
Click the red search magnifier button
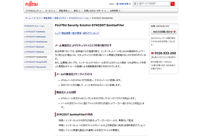(x=173, y=4)
